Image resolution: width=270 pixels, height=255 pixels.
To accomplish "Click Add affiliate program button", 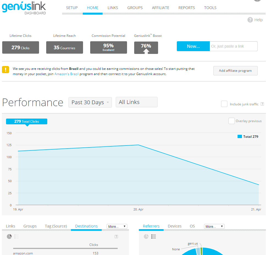I will (235, 71).
